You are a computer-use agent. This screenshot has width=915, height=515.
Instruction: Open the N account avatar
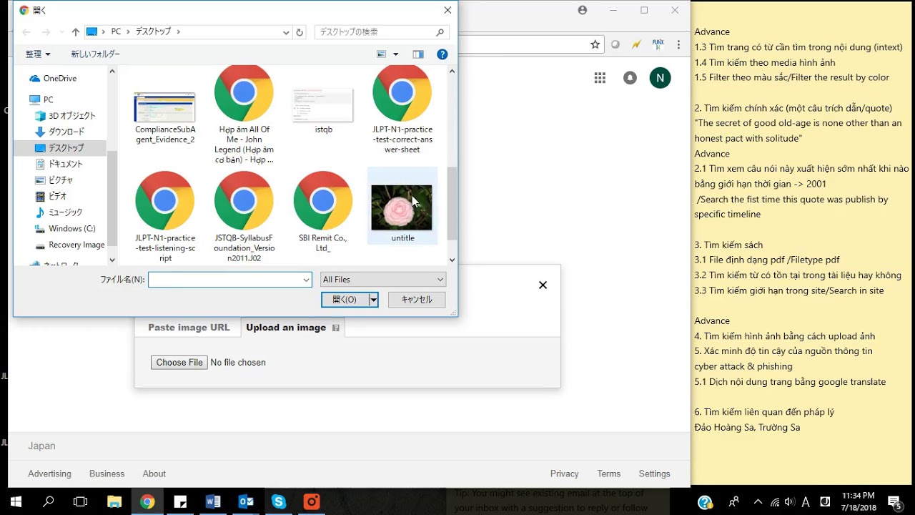click(660, 78)
